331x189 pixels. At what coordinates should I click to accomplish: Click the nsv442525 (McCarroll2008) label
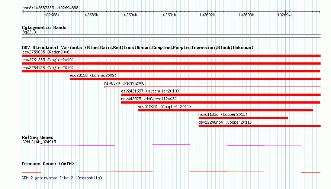coord(149,99)
